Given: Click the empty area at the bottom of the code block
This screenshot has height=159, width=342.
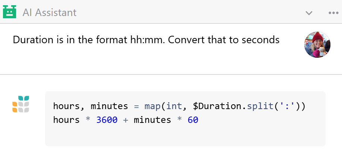Looking at the screenshot, I should coord(185,136).
